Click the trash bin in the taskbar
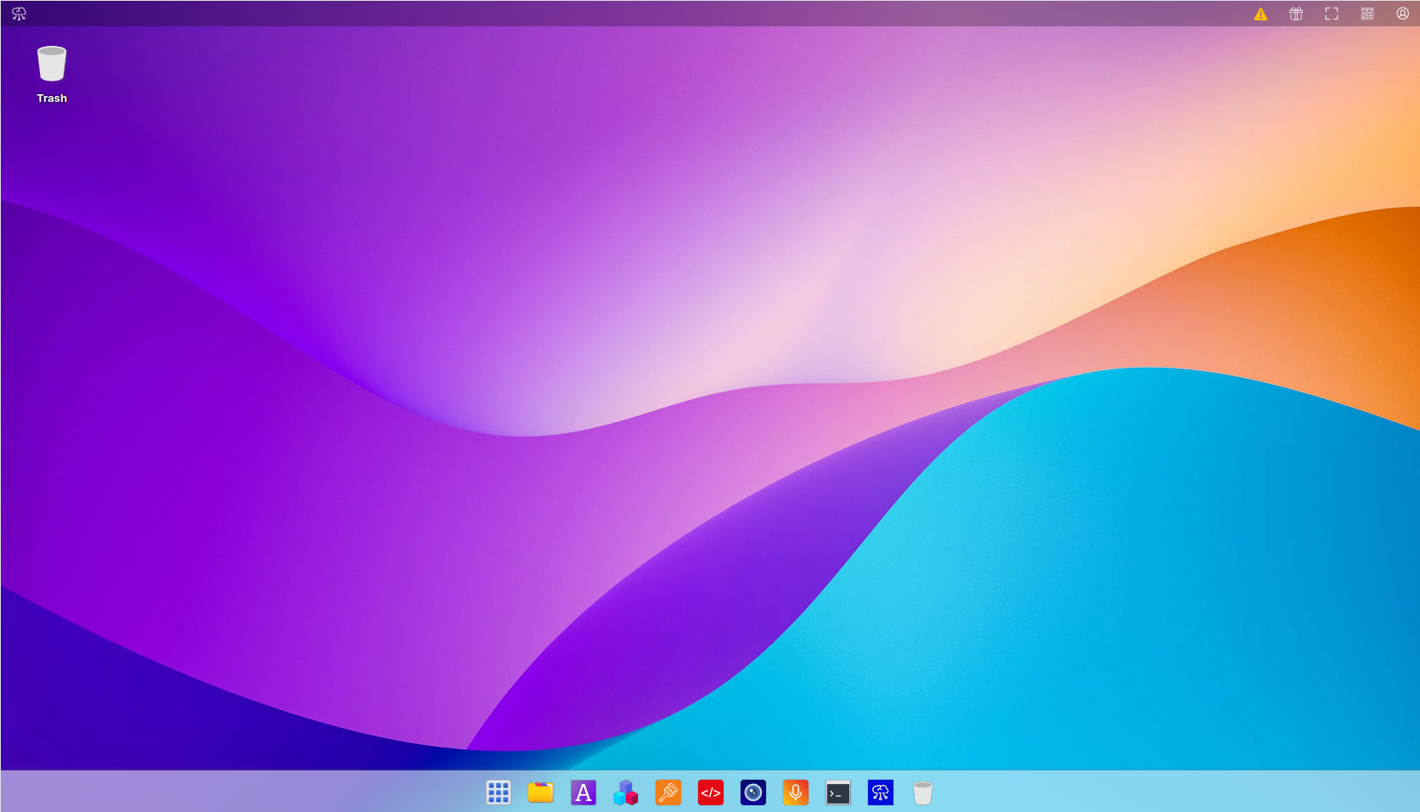 pos(923,792)
